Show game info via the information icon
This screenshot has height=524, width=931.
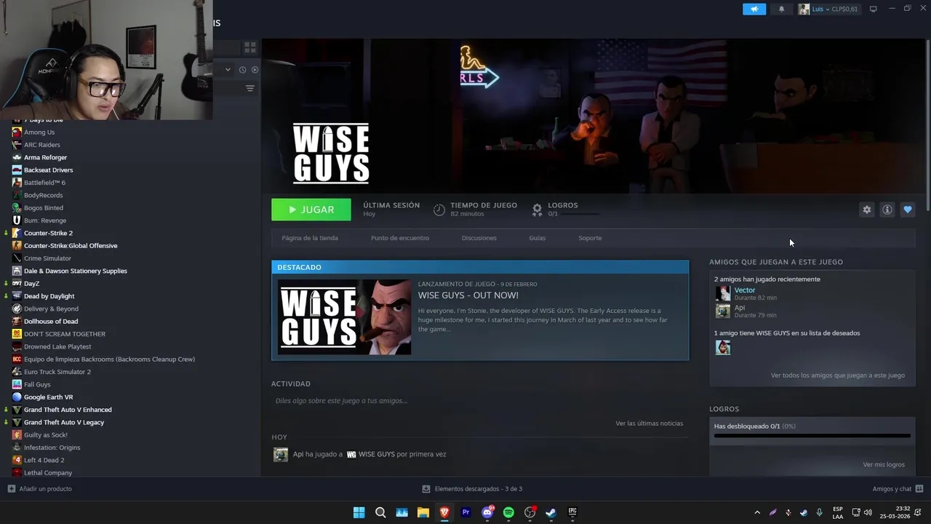pyautogui.click(x=887, y=210)
